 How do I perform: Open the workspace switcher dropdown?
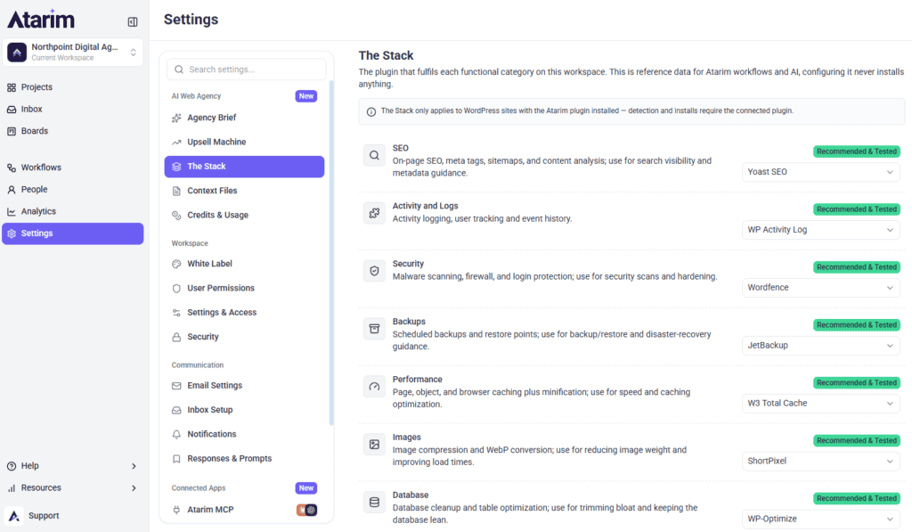tap(73, 53)
